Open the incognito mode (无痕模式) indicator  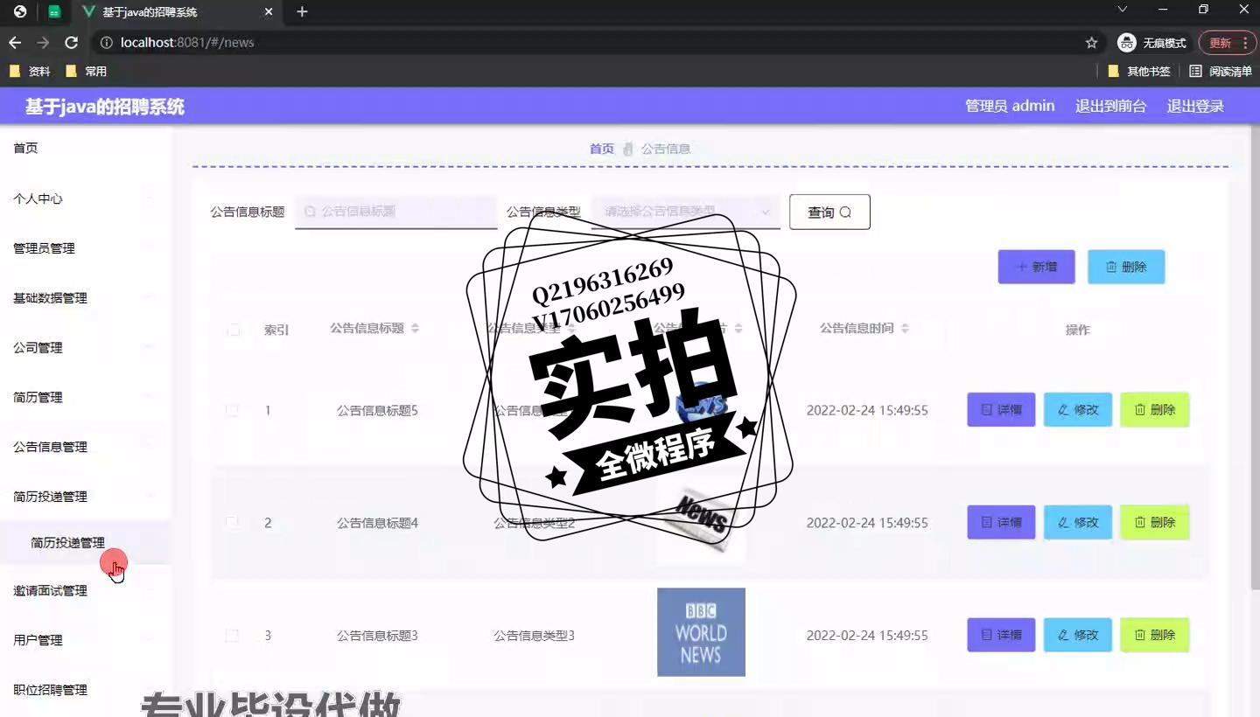(1152, 43)
